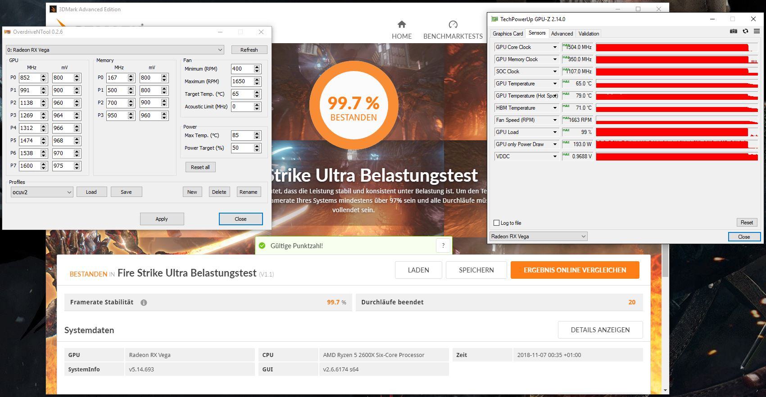Screen dimensions: 766x397
Task: Click the Refresh button in OverdriveNTool
Action: 249,50
